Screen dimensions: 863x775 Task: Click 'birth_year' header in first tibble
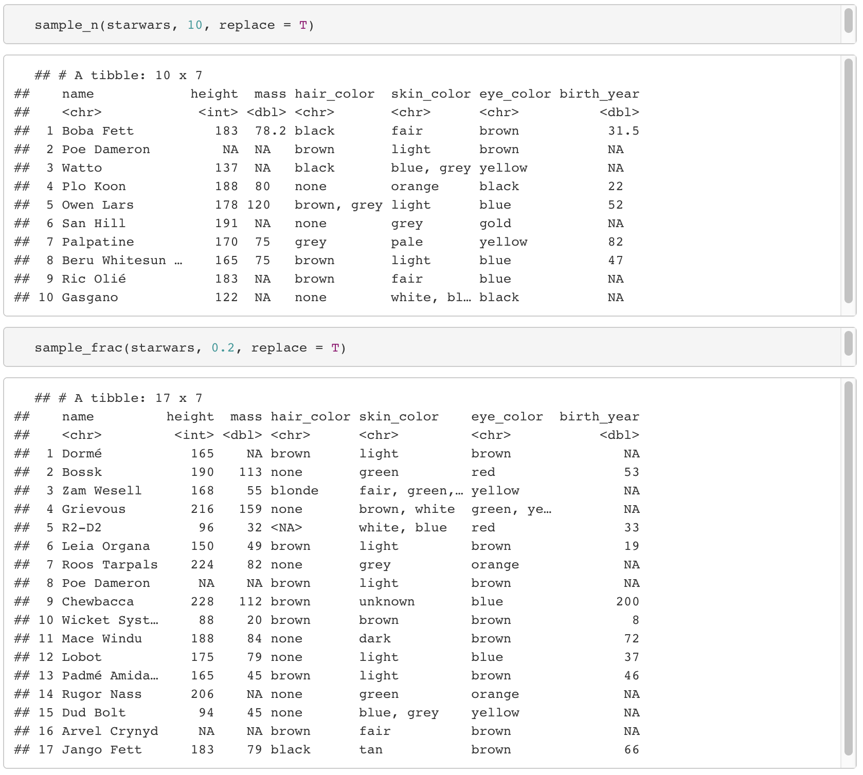coord(599,94)
